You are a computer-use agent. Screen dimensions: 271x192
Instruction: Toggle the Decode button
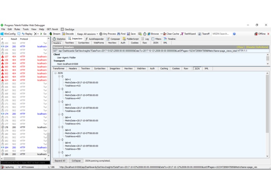click(x=68, y=34)
